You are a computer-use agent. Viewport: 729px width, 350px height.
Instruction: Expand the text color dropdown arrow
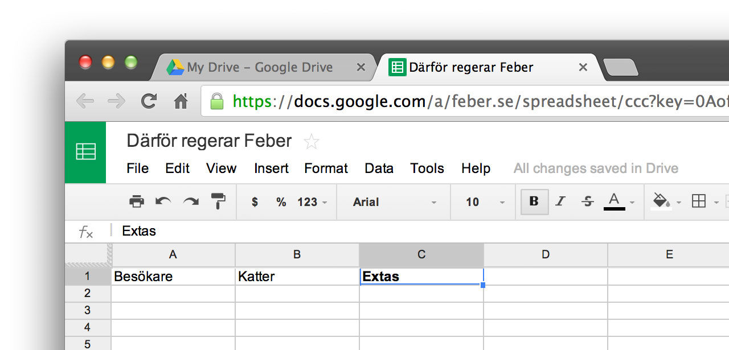[x=632, y=203]
